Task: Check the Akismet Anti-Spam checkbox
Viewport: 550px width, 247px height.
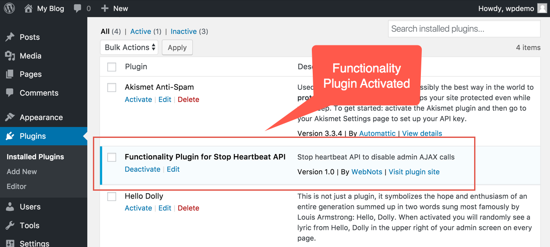Action: (x=112, y=88)
